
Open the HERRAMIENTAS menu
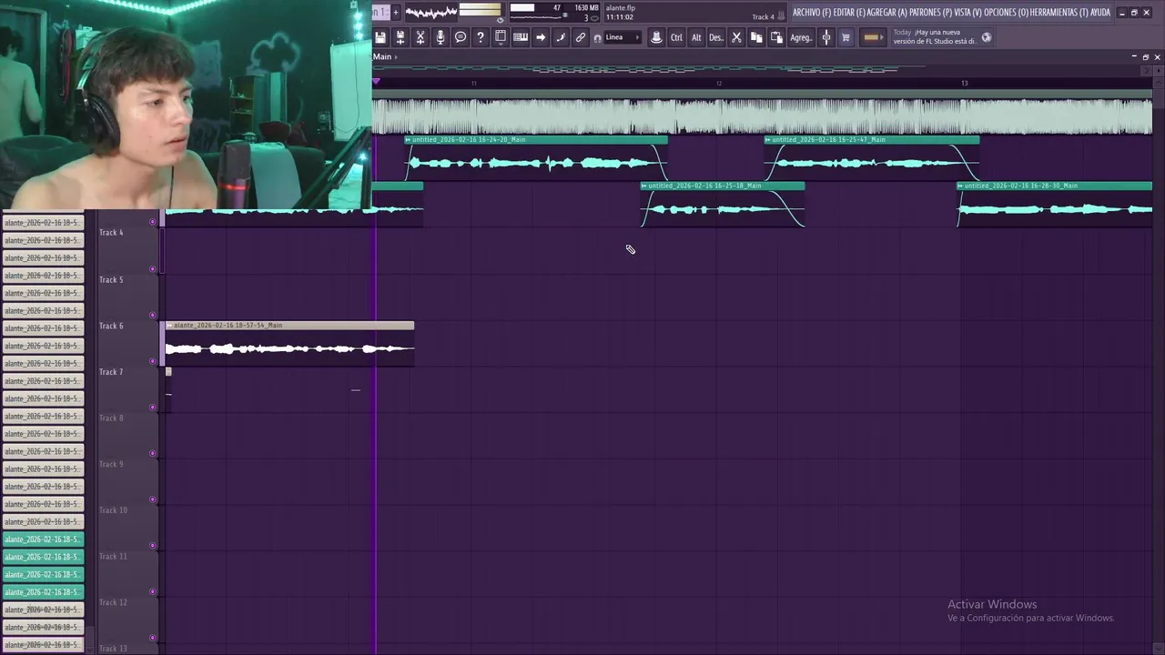(x=1059, y=12)
